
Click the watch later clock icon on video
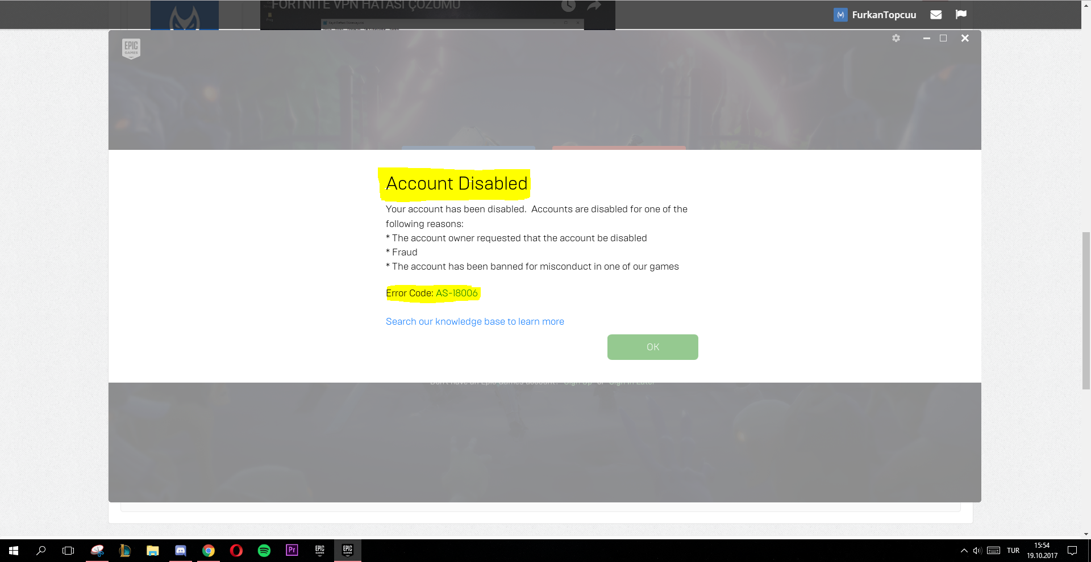[x=568, y=6]
